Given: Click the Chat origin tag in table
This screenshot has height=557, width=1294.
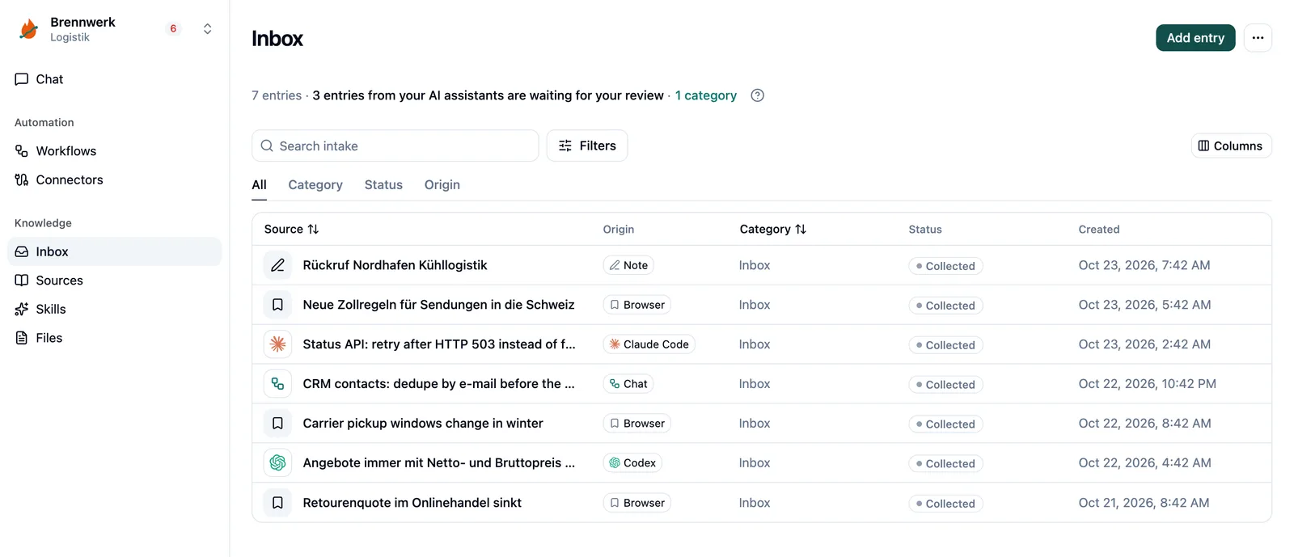Looking at the screenshot, I should 628,384.
